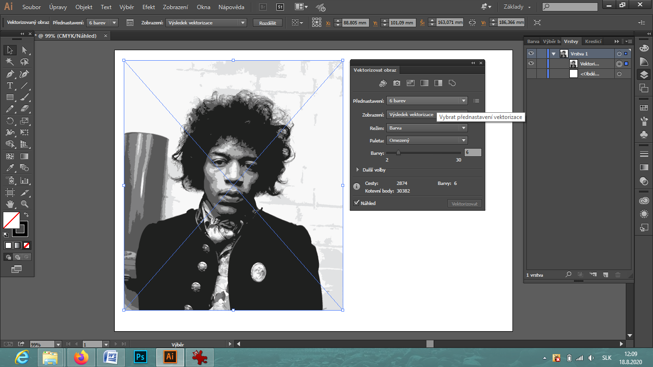Toggle visibility of the Vektori... sublayer
Viewport: 653px width, 367px height.
(531, 64)
